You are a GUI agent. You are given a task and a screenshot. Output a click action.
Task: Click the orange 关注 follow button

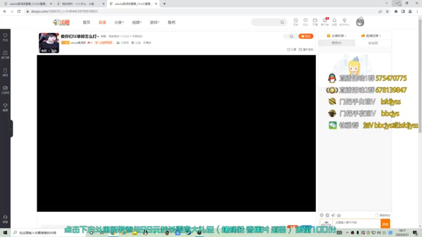306,36
